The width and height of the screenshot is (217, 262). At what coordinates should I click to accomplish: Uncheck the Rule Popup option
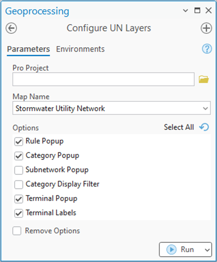(19, 142)
